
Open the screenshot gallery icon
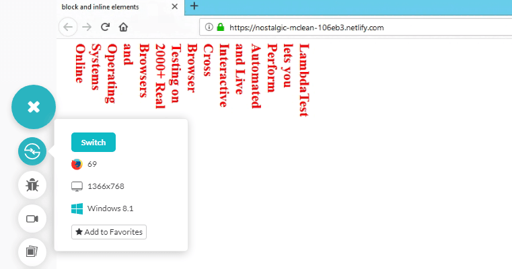pyautogui.click(x=32, y=252)
